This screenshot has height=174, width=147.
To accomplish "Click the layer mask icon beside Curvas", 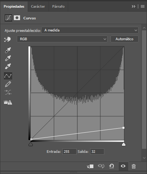I will click(x=17, y=18).
